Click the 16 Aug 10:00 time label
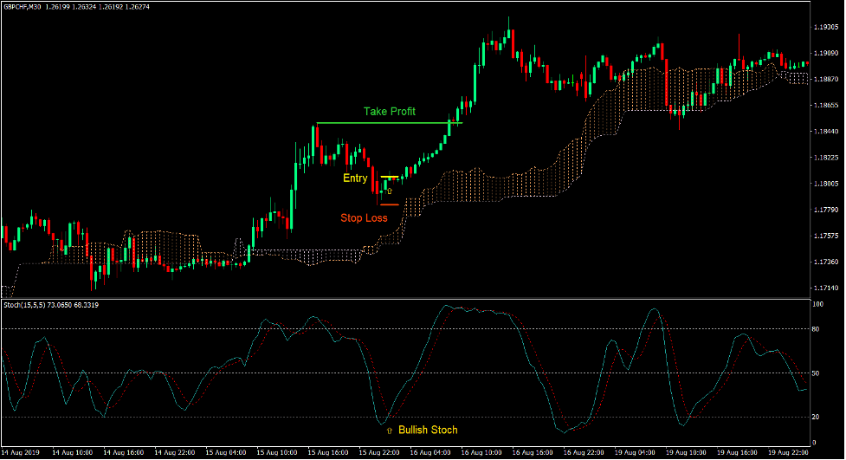The image size is (846, 460). (x=480, y=452)
